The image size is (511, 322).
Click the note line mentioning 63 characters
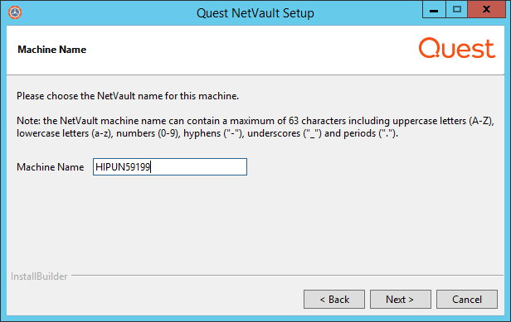click(255, 121)
